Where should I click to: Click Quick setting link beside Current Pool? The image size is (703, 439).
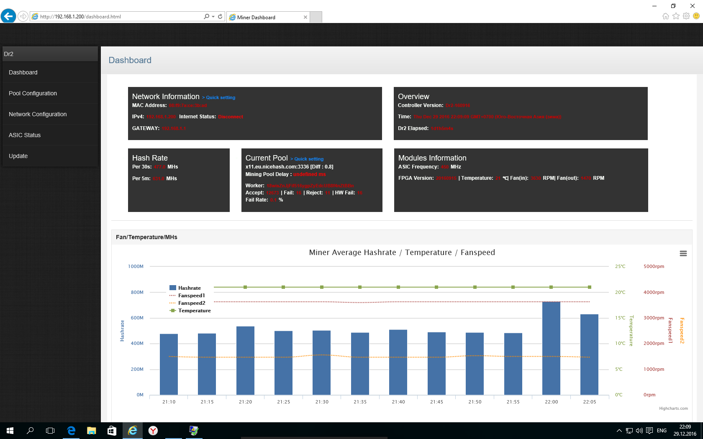click(309, 159)
